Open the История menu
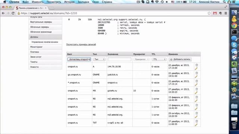Viewport: 239px width, 134px height. point(69,2)
